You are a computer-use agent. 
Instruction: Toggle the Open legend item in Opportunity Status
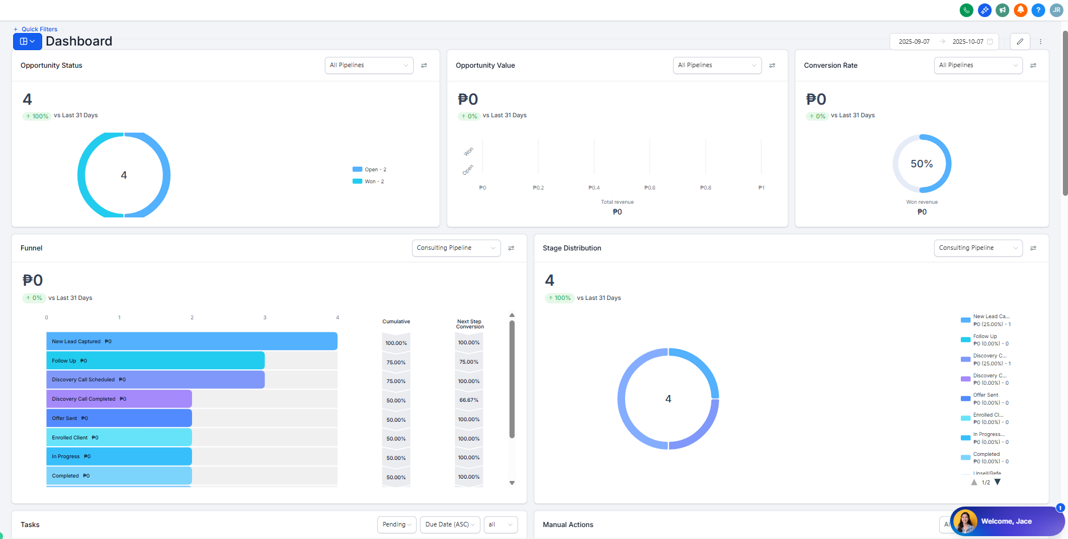370,170
